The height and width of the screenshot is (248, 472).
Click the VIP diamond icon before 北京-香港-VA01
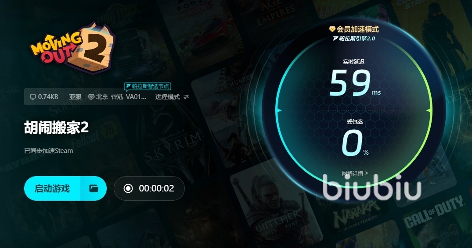(x=91, y=97)
